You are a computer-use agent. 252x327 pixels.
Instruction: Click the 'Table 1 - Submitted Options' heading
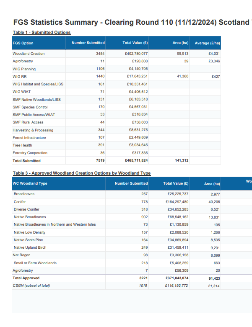[x=42, y=32]
